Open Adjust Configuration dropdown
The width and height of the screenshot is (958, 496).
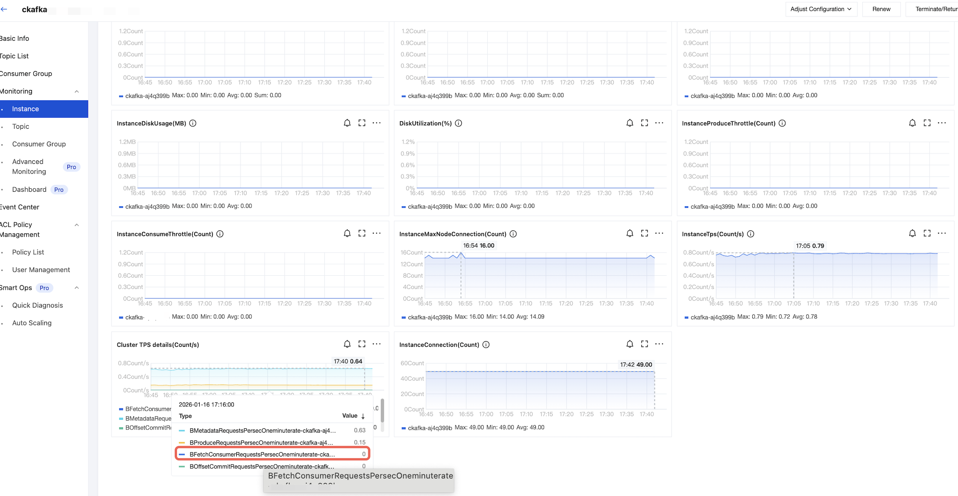click(821, 9)
